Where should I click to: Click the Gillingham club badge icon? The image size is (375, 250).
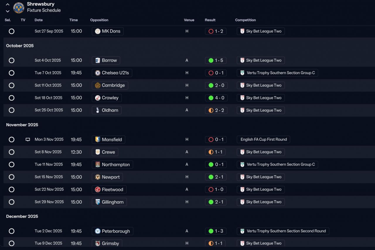[98, 202]
